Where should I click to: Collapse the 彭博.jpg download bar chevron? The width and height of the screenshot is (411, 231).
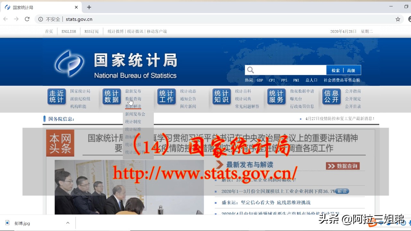(67, 223)
